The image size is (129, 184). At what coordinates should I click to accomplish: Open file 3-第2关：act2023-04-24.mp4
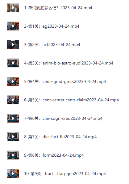pos(52,45)
